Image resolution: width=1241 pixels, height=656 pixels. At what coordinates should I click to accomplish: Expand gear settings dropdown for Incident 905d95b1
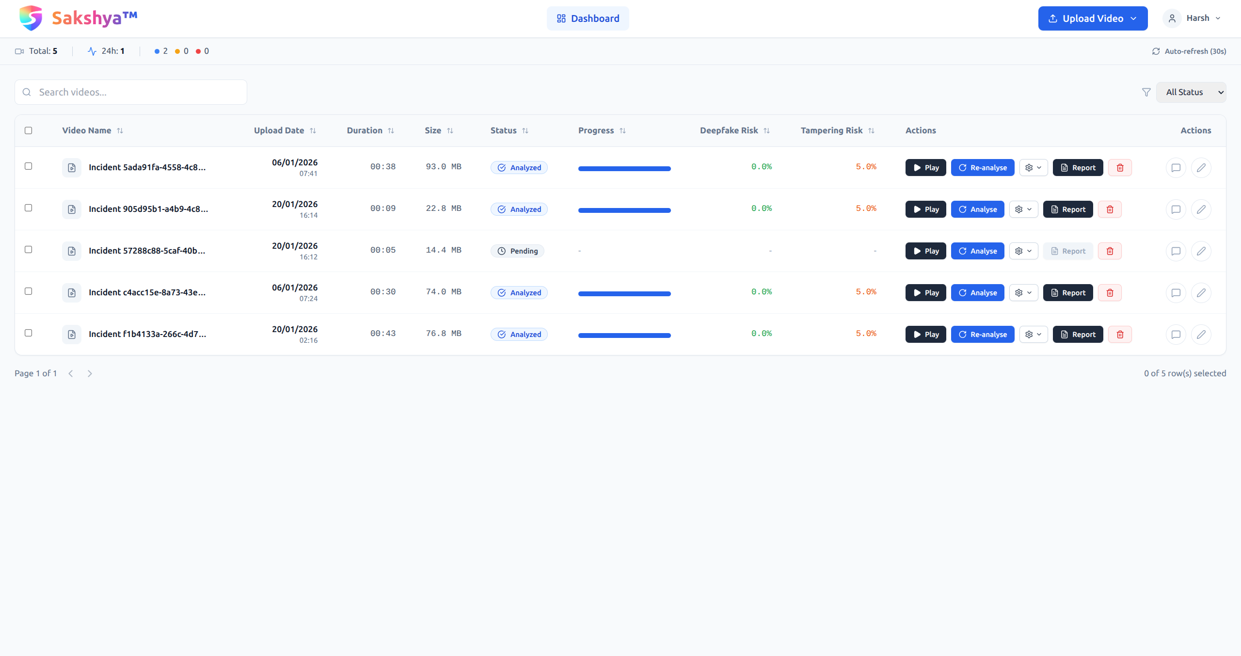tap(1023, 209)
